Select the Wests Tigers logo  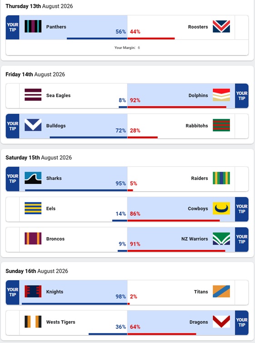coord(33,322)
